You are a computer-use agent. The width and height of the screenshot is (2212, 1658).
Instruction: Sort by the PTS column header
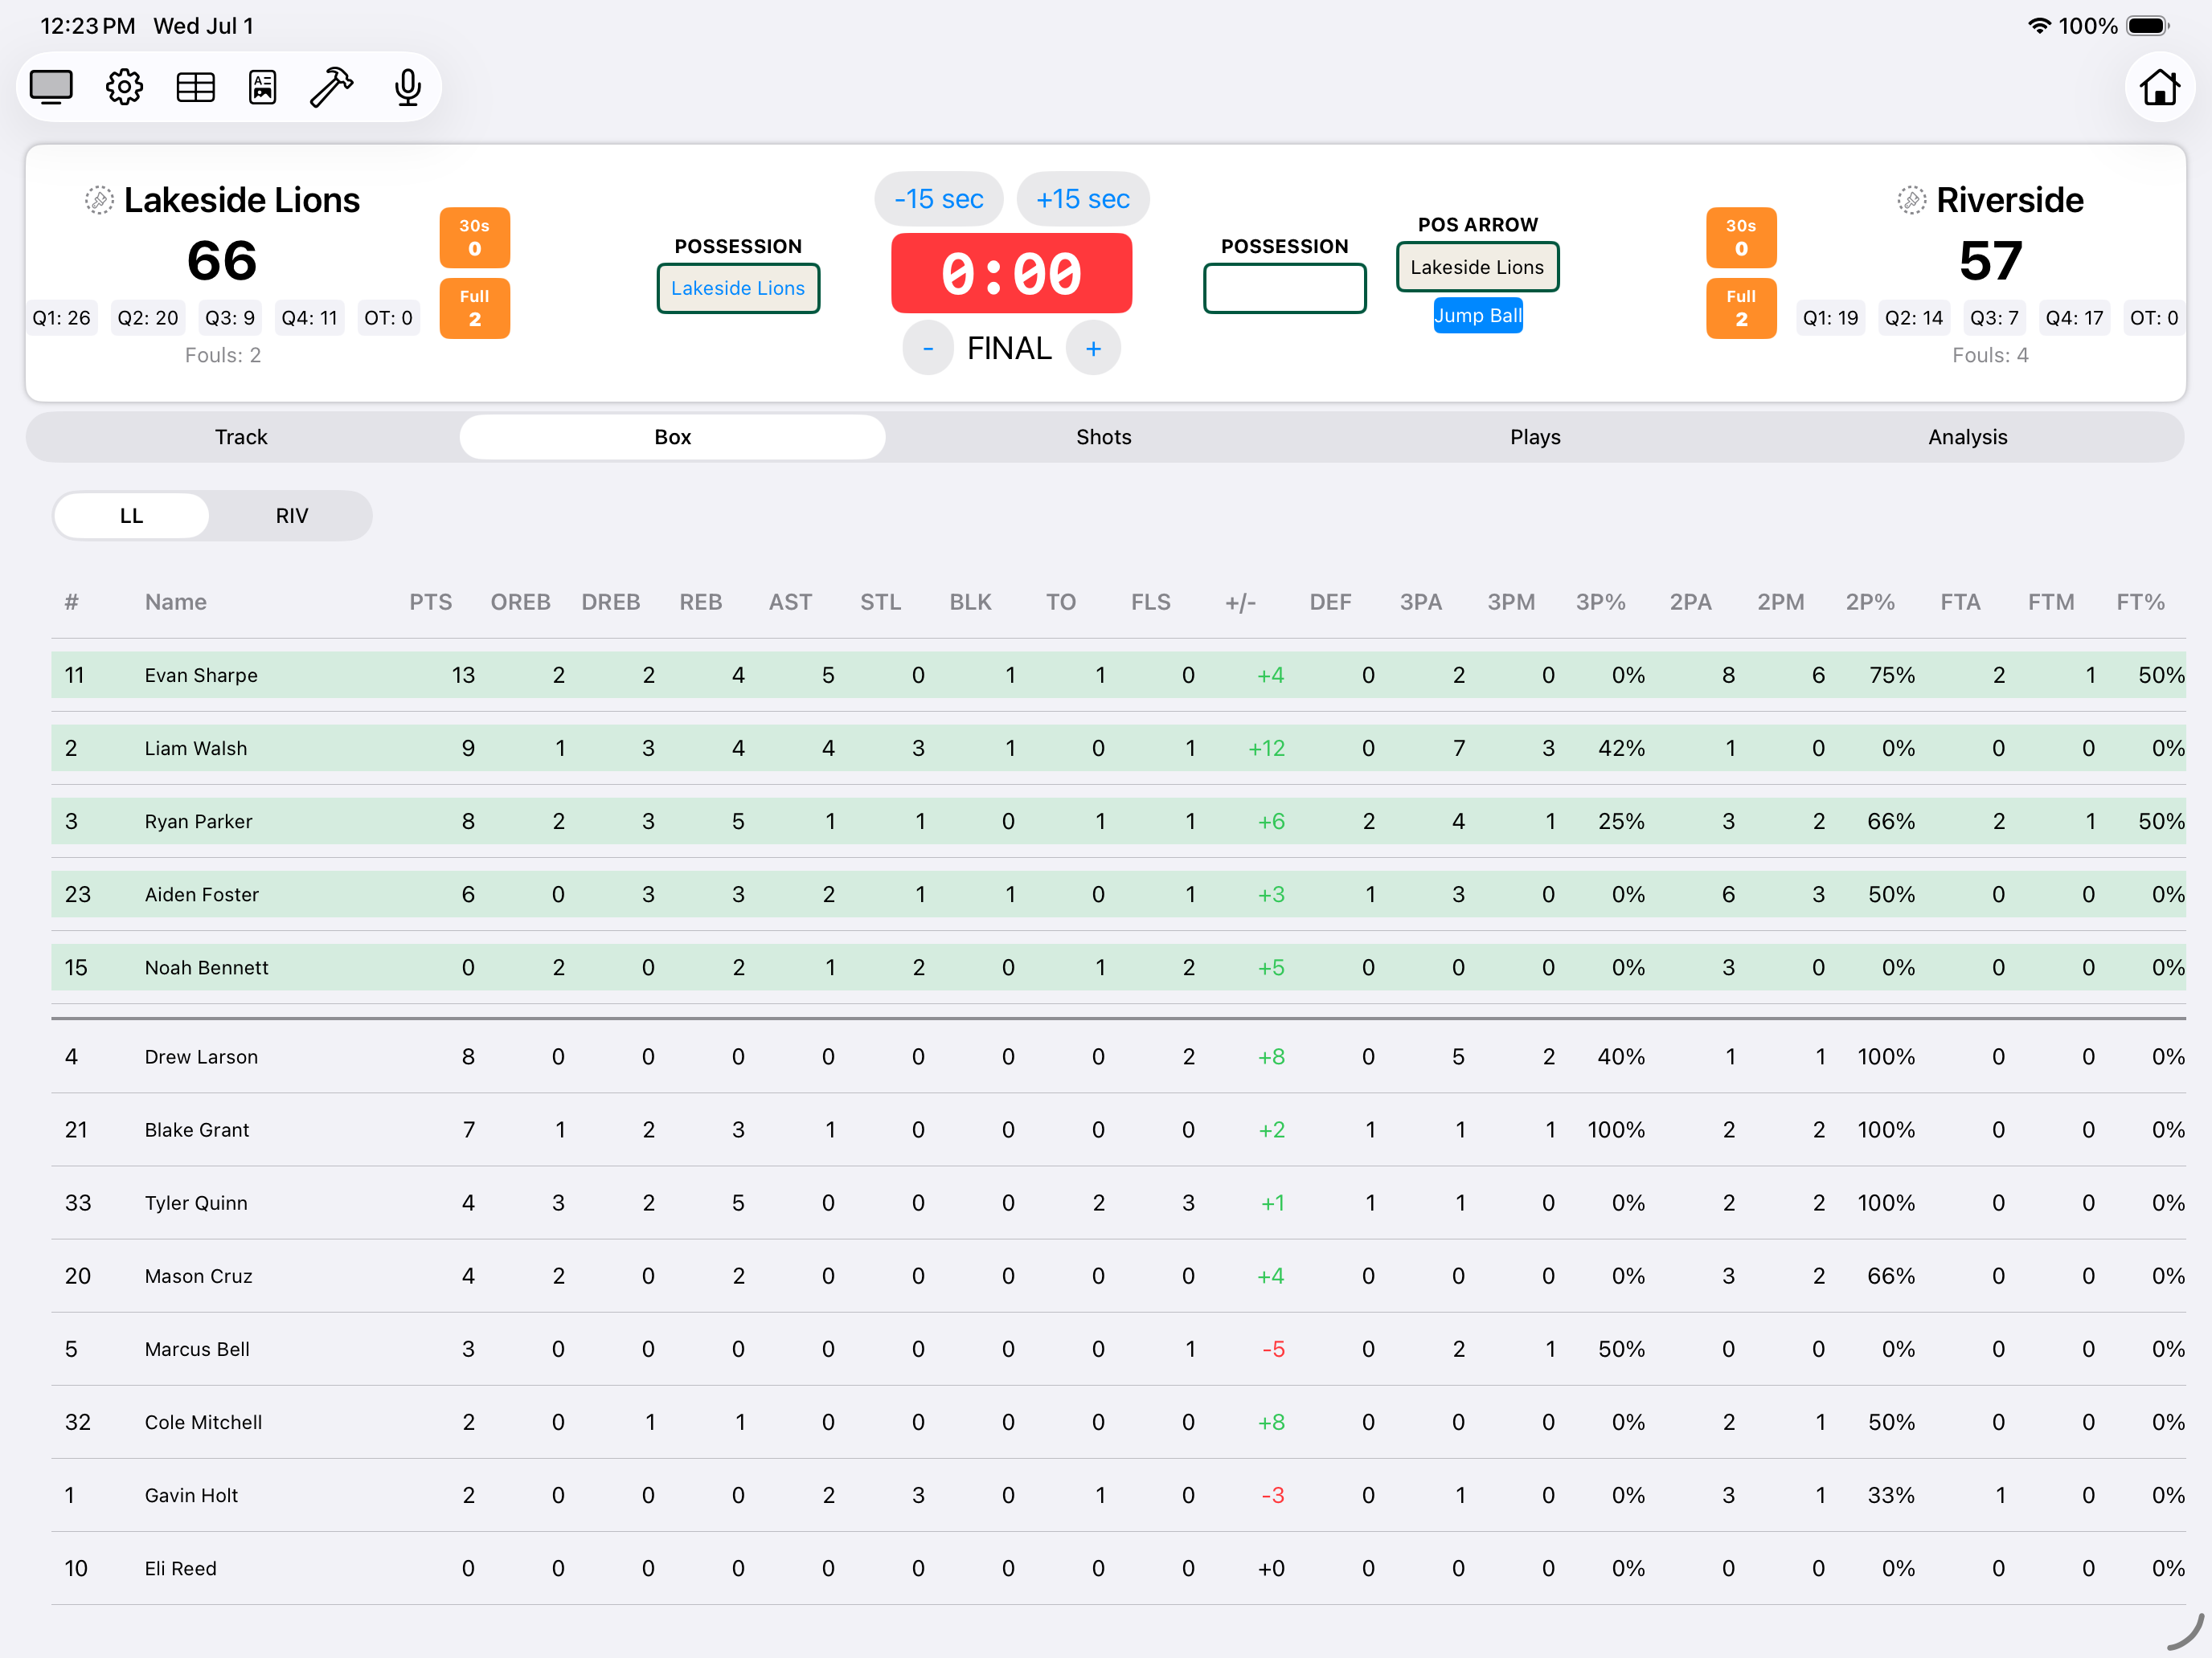(430, 602)
